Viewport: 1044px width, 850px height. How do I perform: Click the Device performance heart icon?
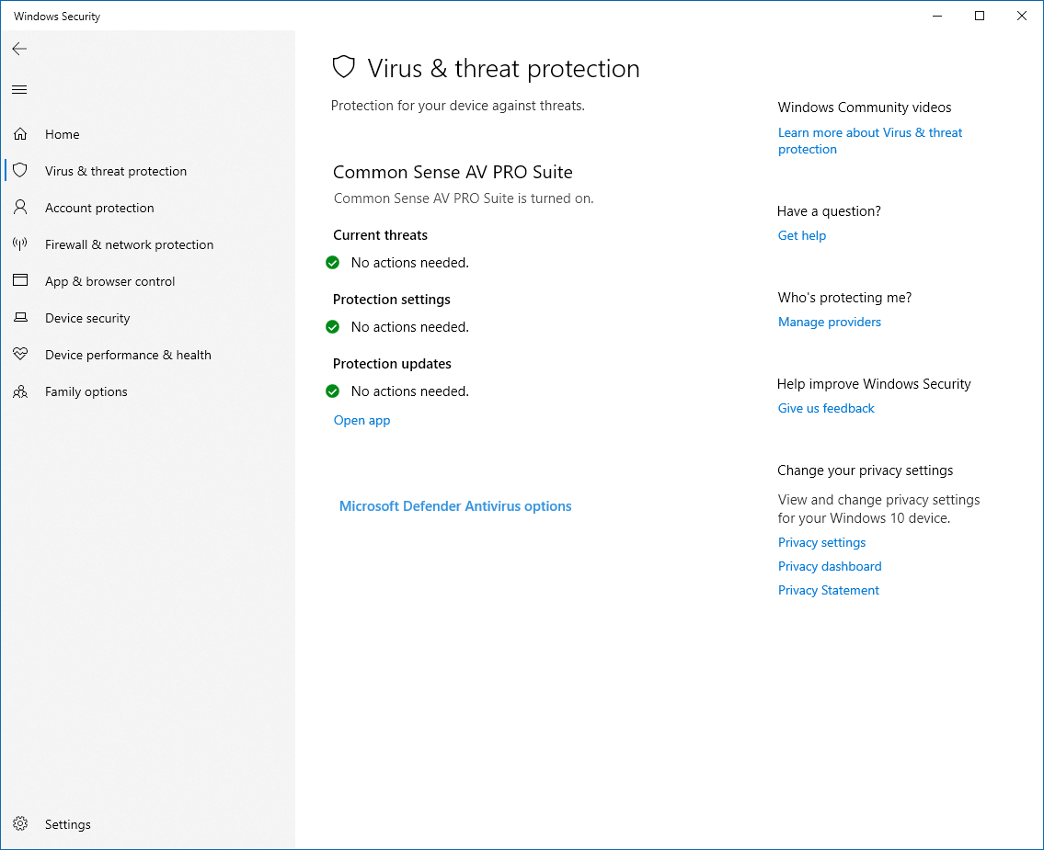(20, 355)
